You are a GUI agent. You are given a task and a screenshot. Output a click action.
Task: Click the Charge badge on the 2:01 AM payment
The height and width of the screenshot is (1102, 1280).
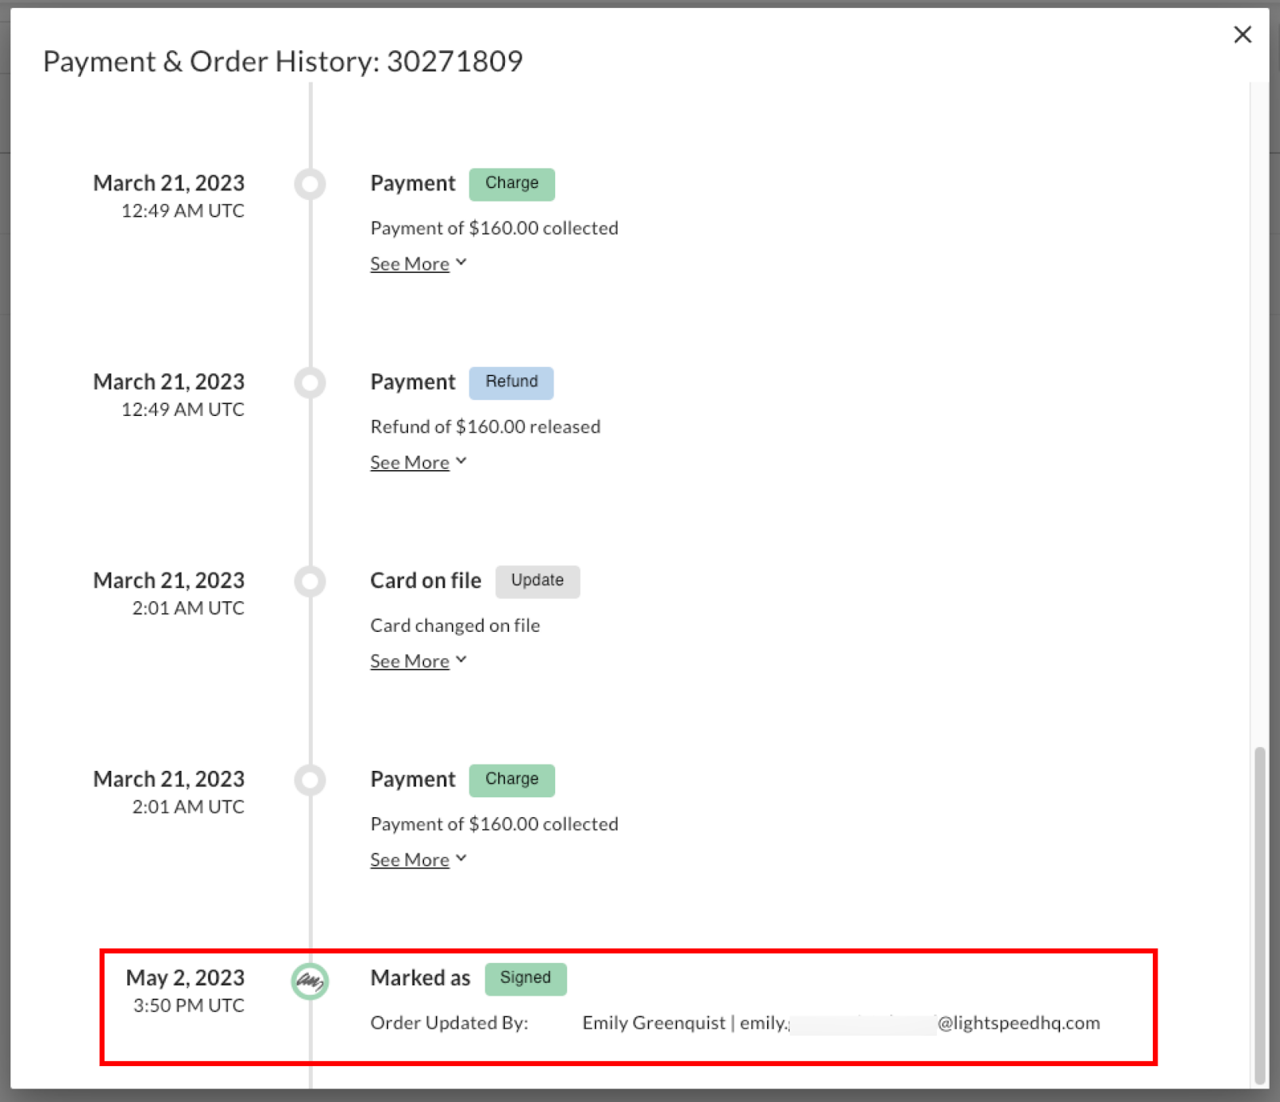[511, 780]
